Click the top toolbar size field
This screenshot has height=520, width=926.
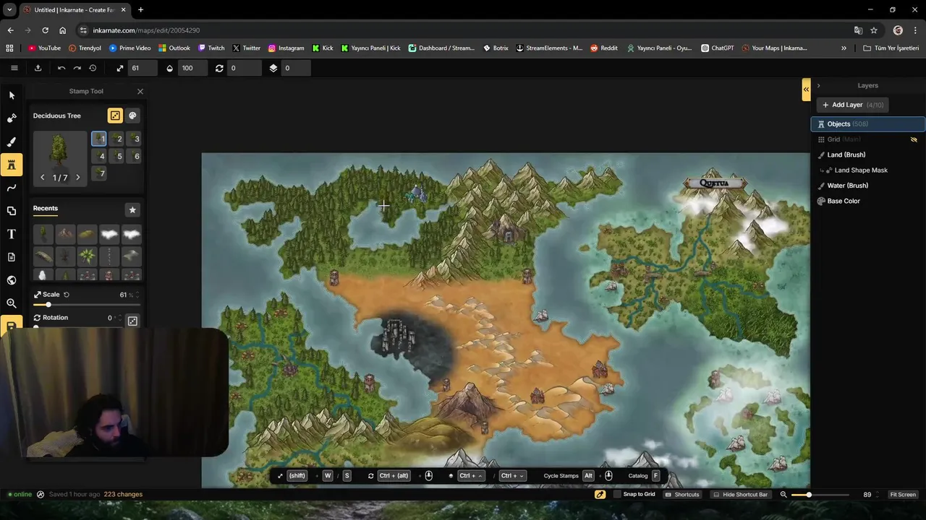tap(142, 68)
